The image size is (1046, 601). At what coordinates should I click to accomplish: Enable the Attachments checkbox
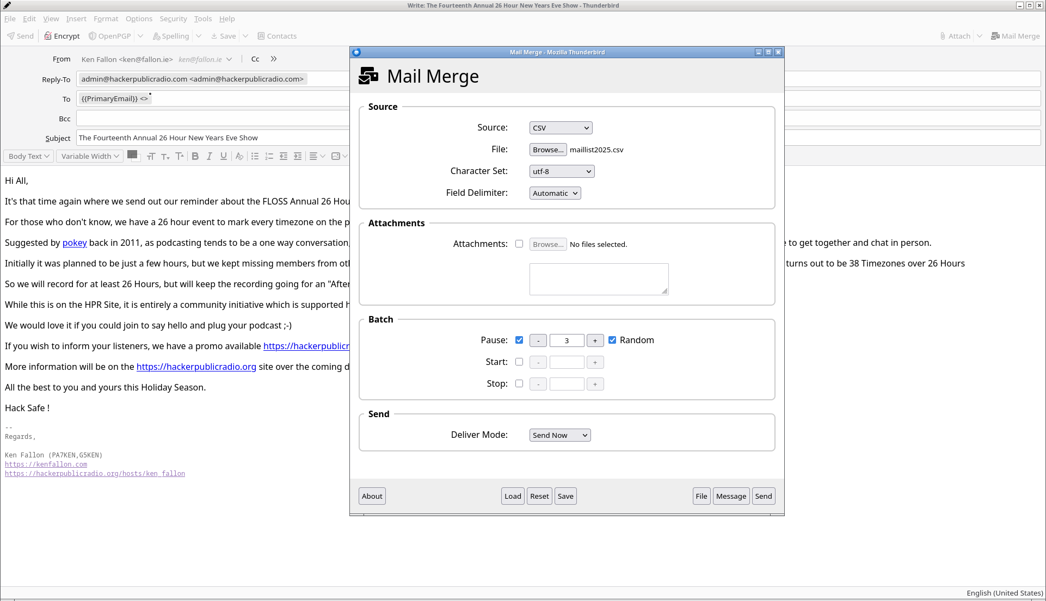[519, 244]
